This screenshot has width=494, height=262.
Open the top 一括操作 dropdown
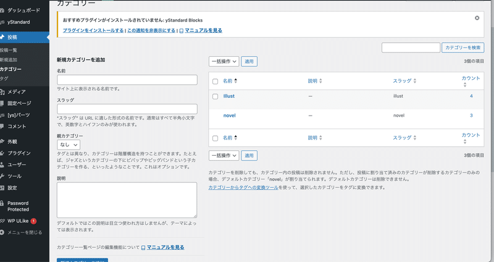tap(224, 61)
